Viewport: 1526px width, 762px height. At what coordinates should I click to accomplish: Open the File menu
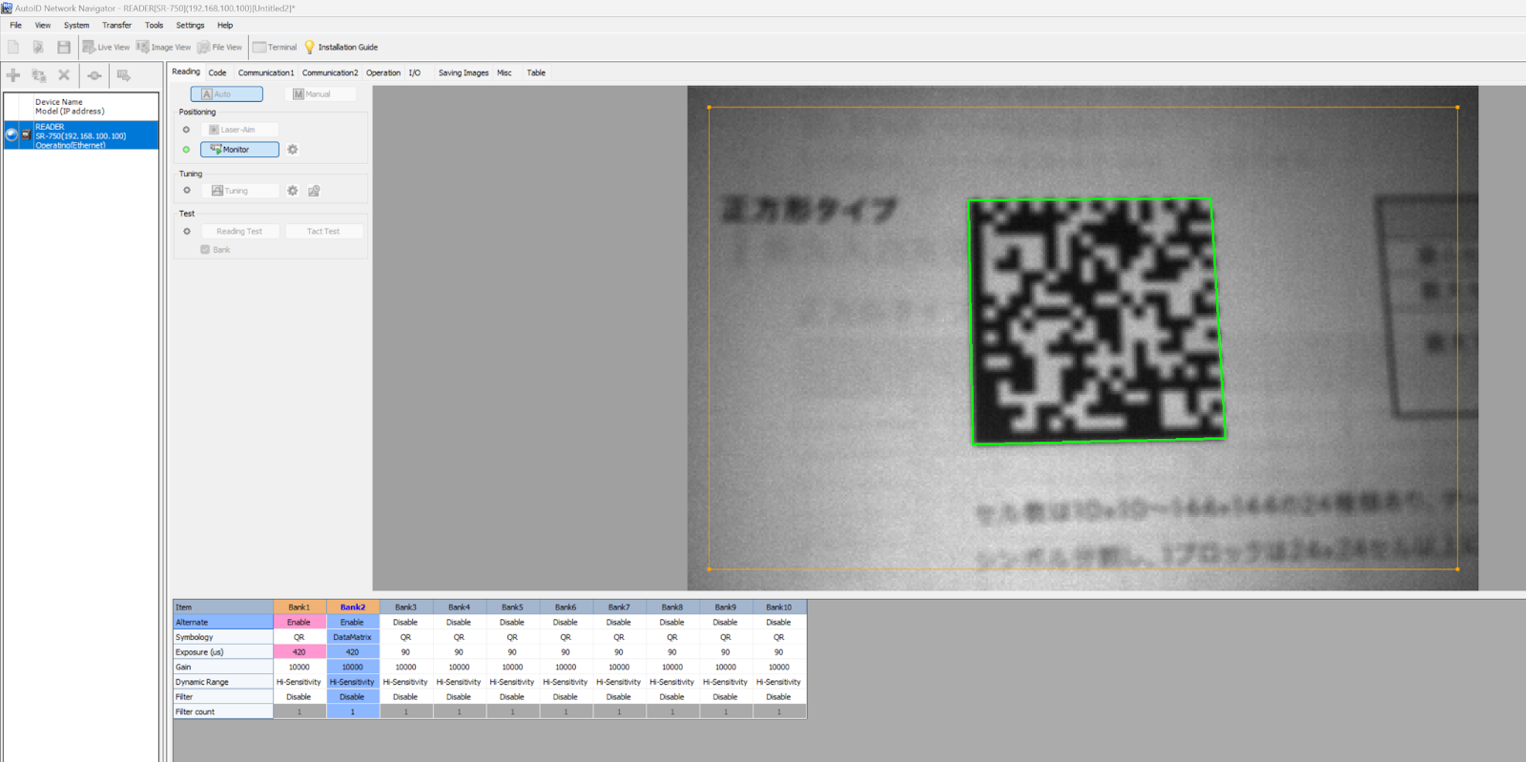tap(16, 26)
